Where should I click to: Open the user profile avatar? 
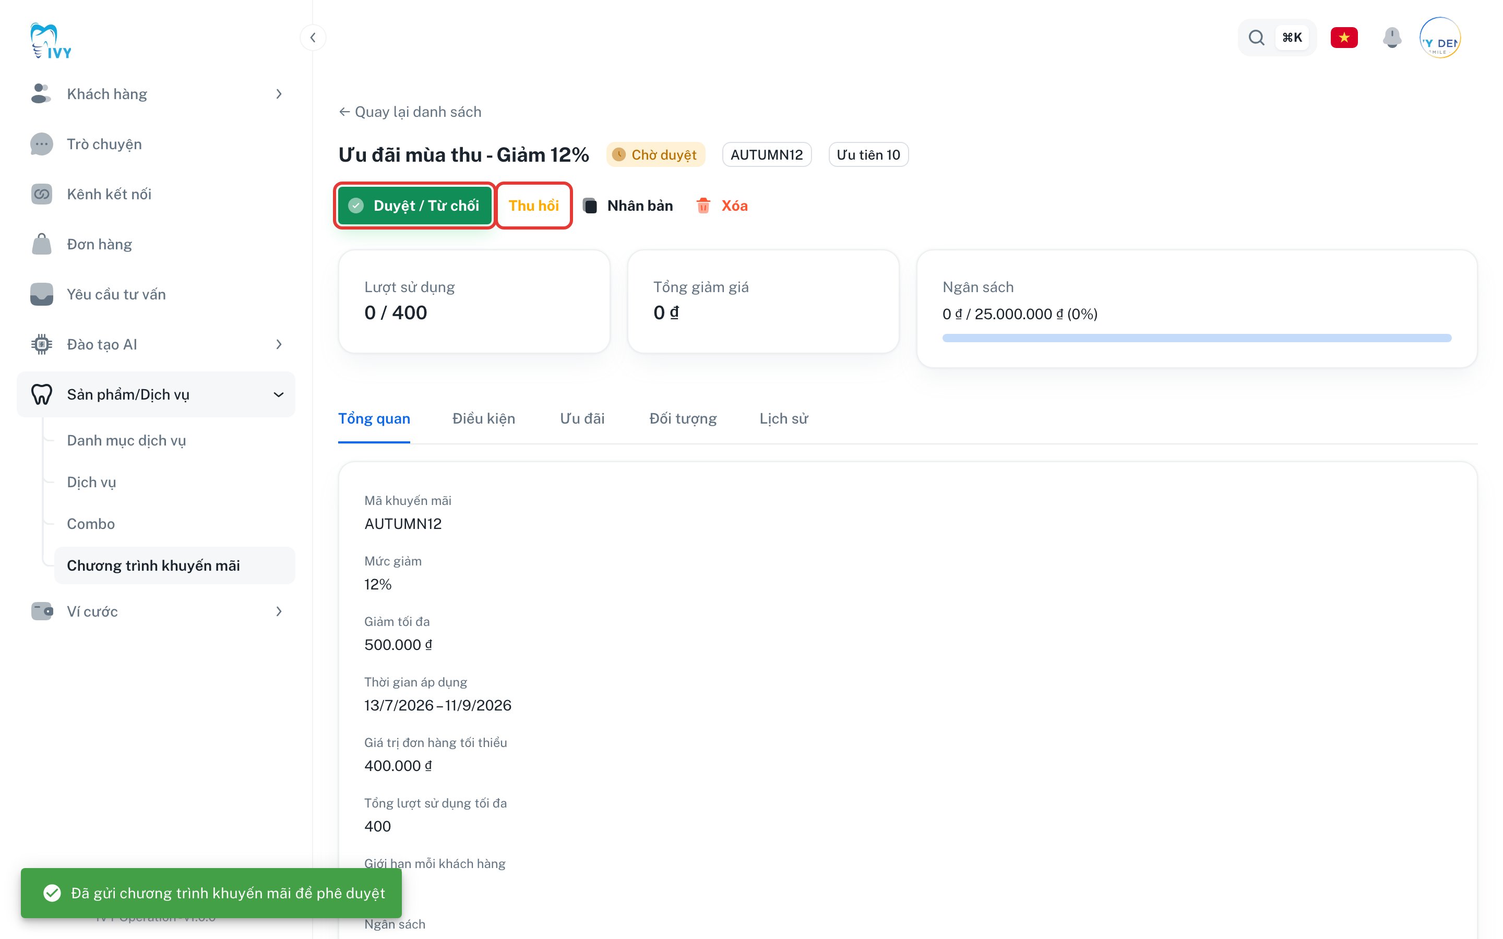click(x=1440, y=37)
